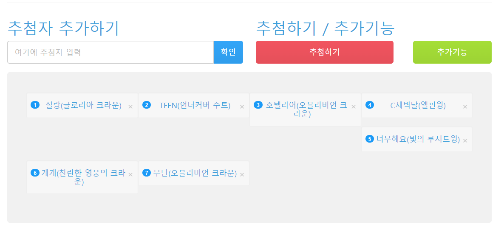Click the number 3 badge icon
This screenshot has height=230, width=504.
coord(258,105)
